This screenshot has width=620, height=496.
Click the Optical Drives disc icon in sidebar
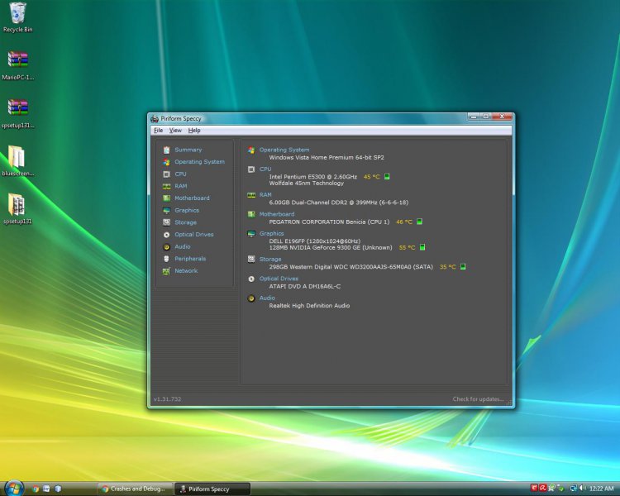point(166,235)
